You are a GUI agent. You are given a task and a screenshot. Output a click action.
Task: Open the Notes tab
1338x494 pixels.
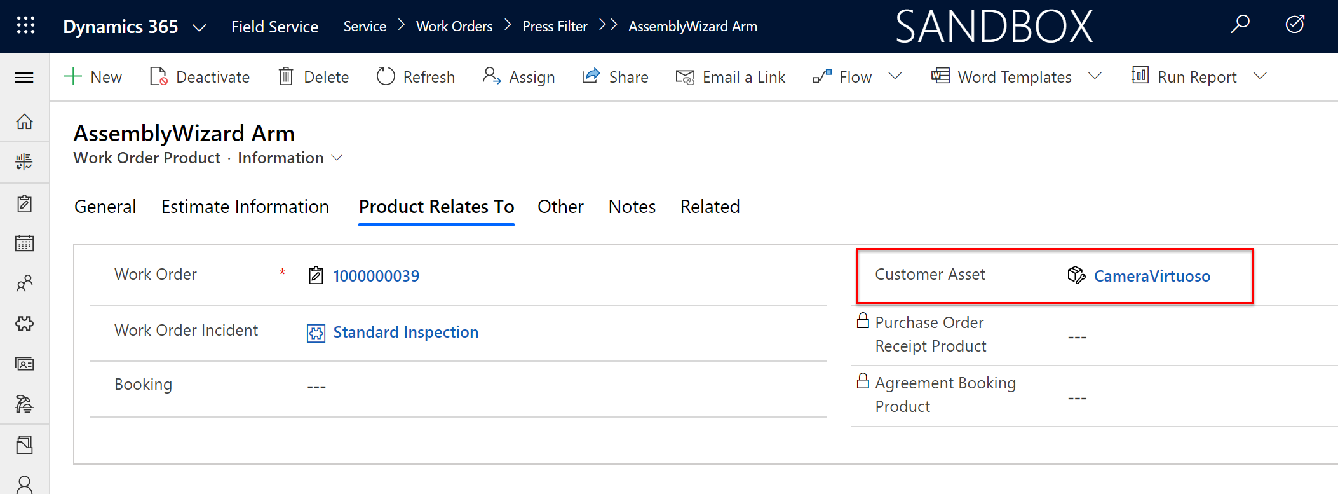632,207
